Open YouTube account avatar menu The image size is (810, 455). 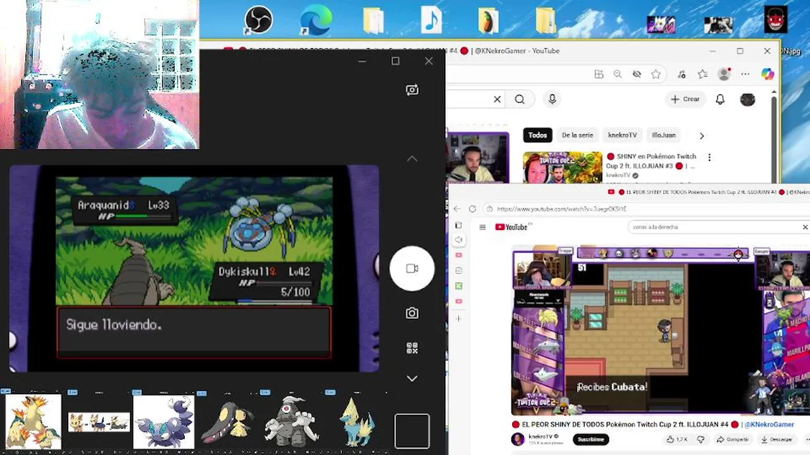click(x=747, y=99)
